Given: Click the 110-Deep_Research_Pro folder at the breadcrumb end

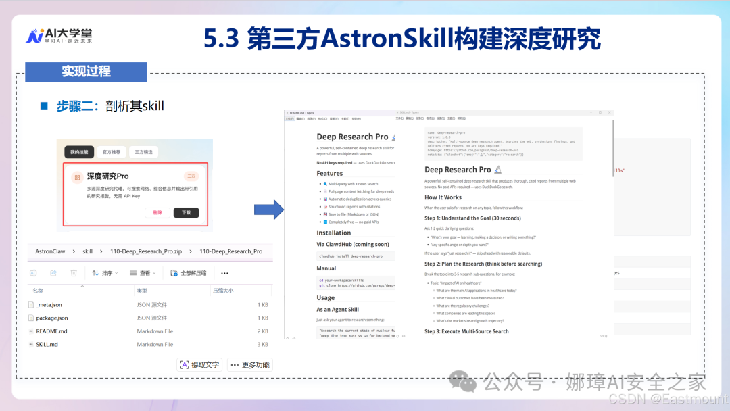Looking at the screenshot, I should [x=231, y=252].
